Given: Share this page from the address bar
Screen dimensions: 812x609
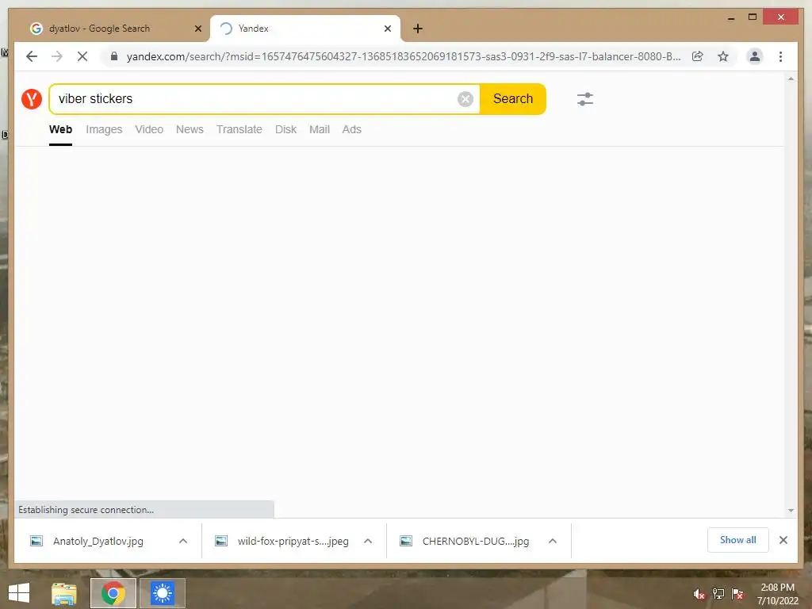Looking at the screenshot, I should click(x=698, y=56).
